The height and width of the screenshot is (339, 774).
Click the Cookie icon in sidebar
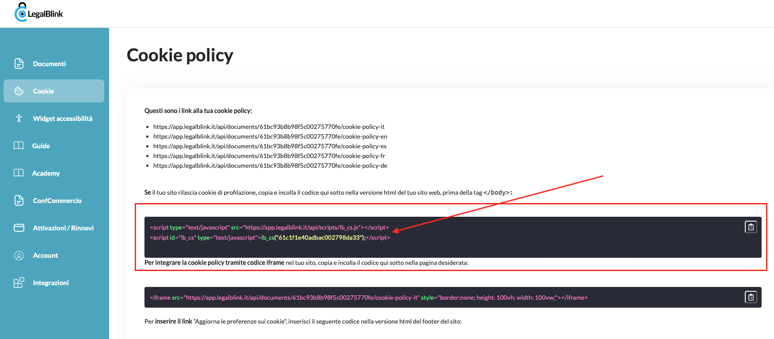(19, 91)
